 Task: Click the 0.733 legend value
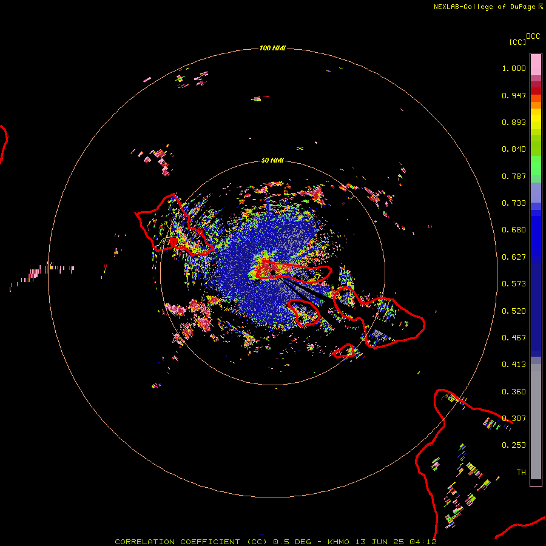click(514, 203)
